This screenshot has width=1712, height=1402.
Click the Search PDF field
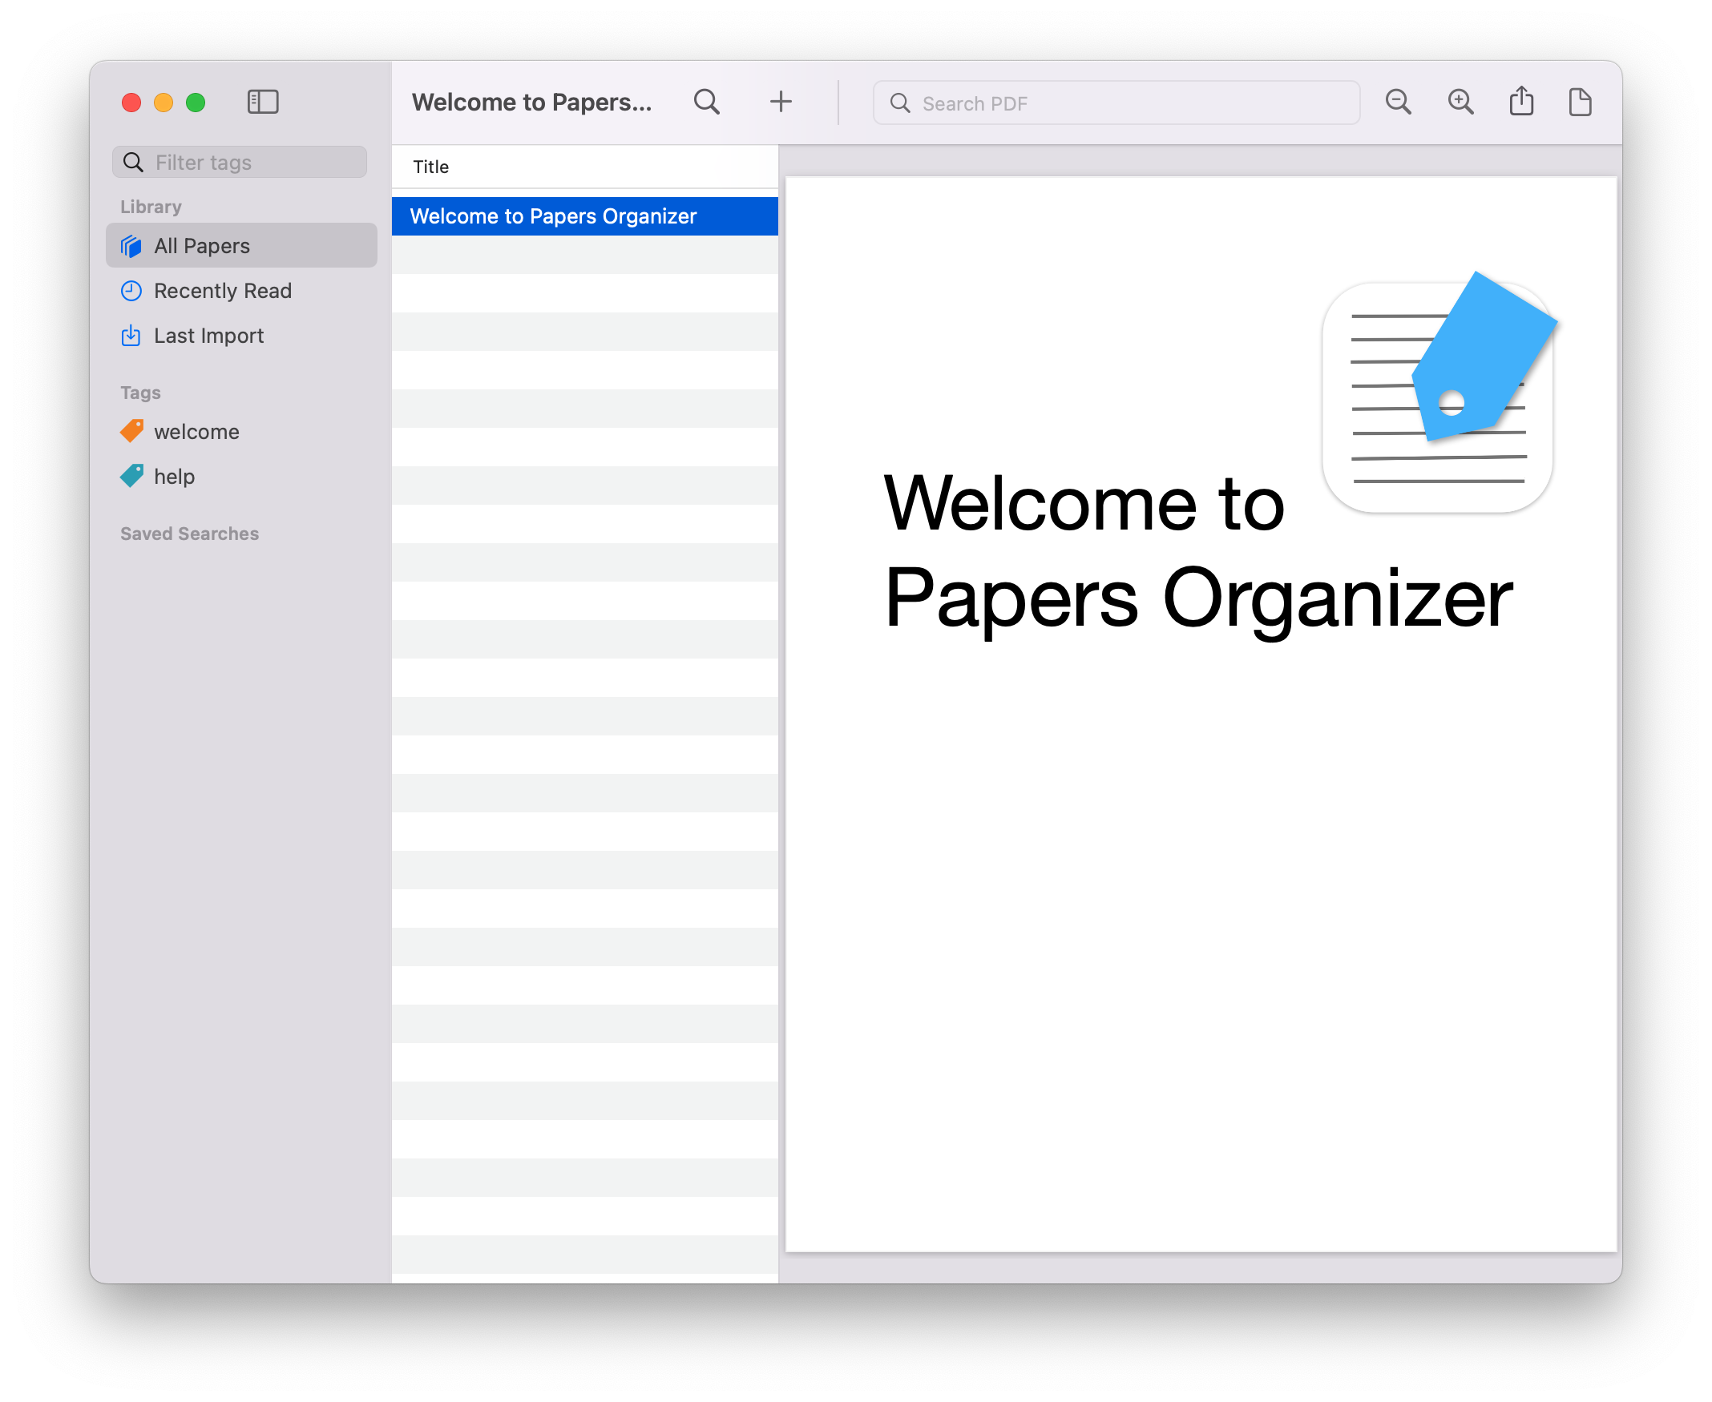pyautogui.click(x=1115, y=103)
